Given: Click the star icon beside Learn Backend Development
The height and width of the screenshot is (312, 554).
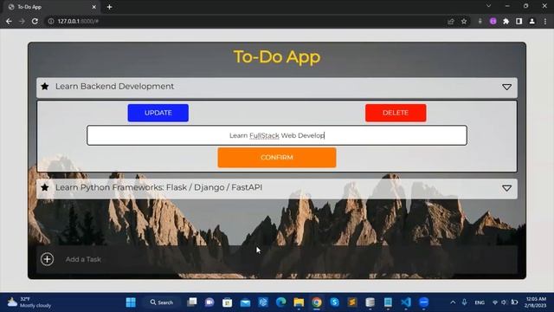Looking at the screenshot, I should coord(45,87).
